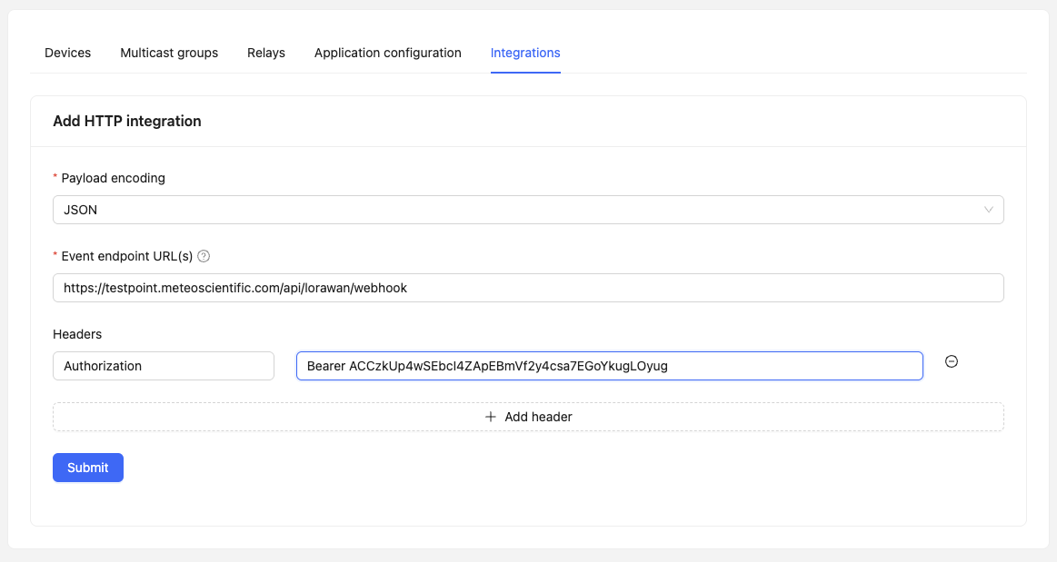This screenshot has width=1057, height=562.
Task: Click the webhook URL input field
Action: pos(527,287)
